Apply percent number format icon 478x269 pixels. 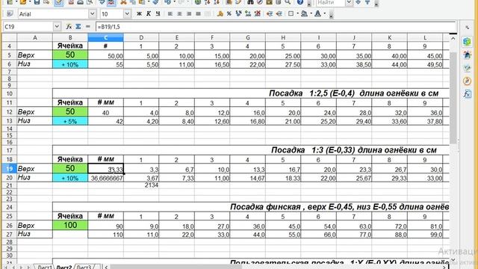pos(229,13)
